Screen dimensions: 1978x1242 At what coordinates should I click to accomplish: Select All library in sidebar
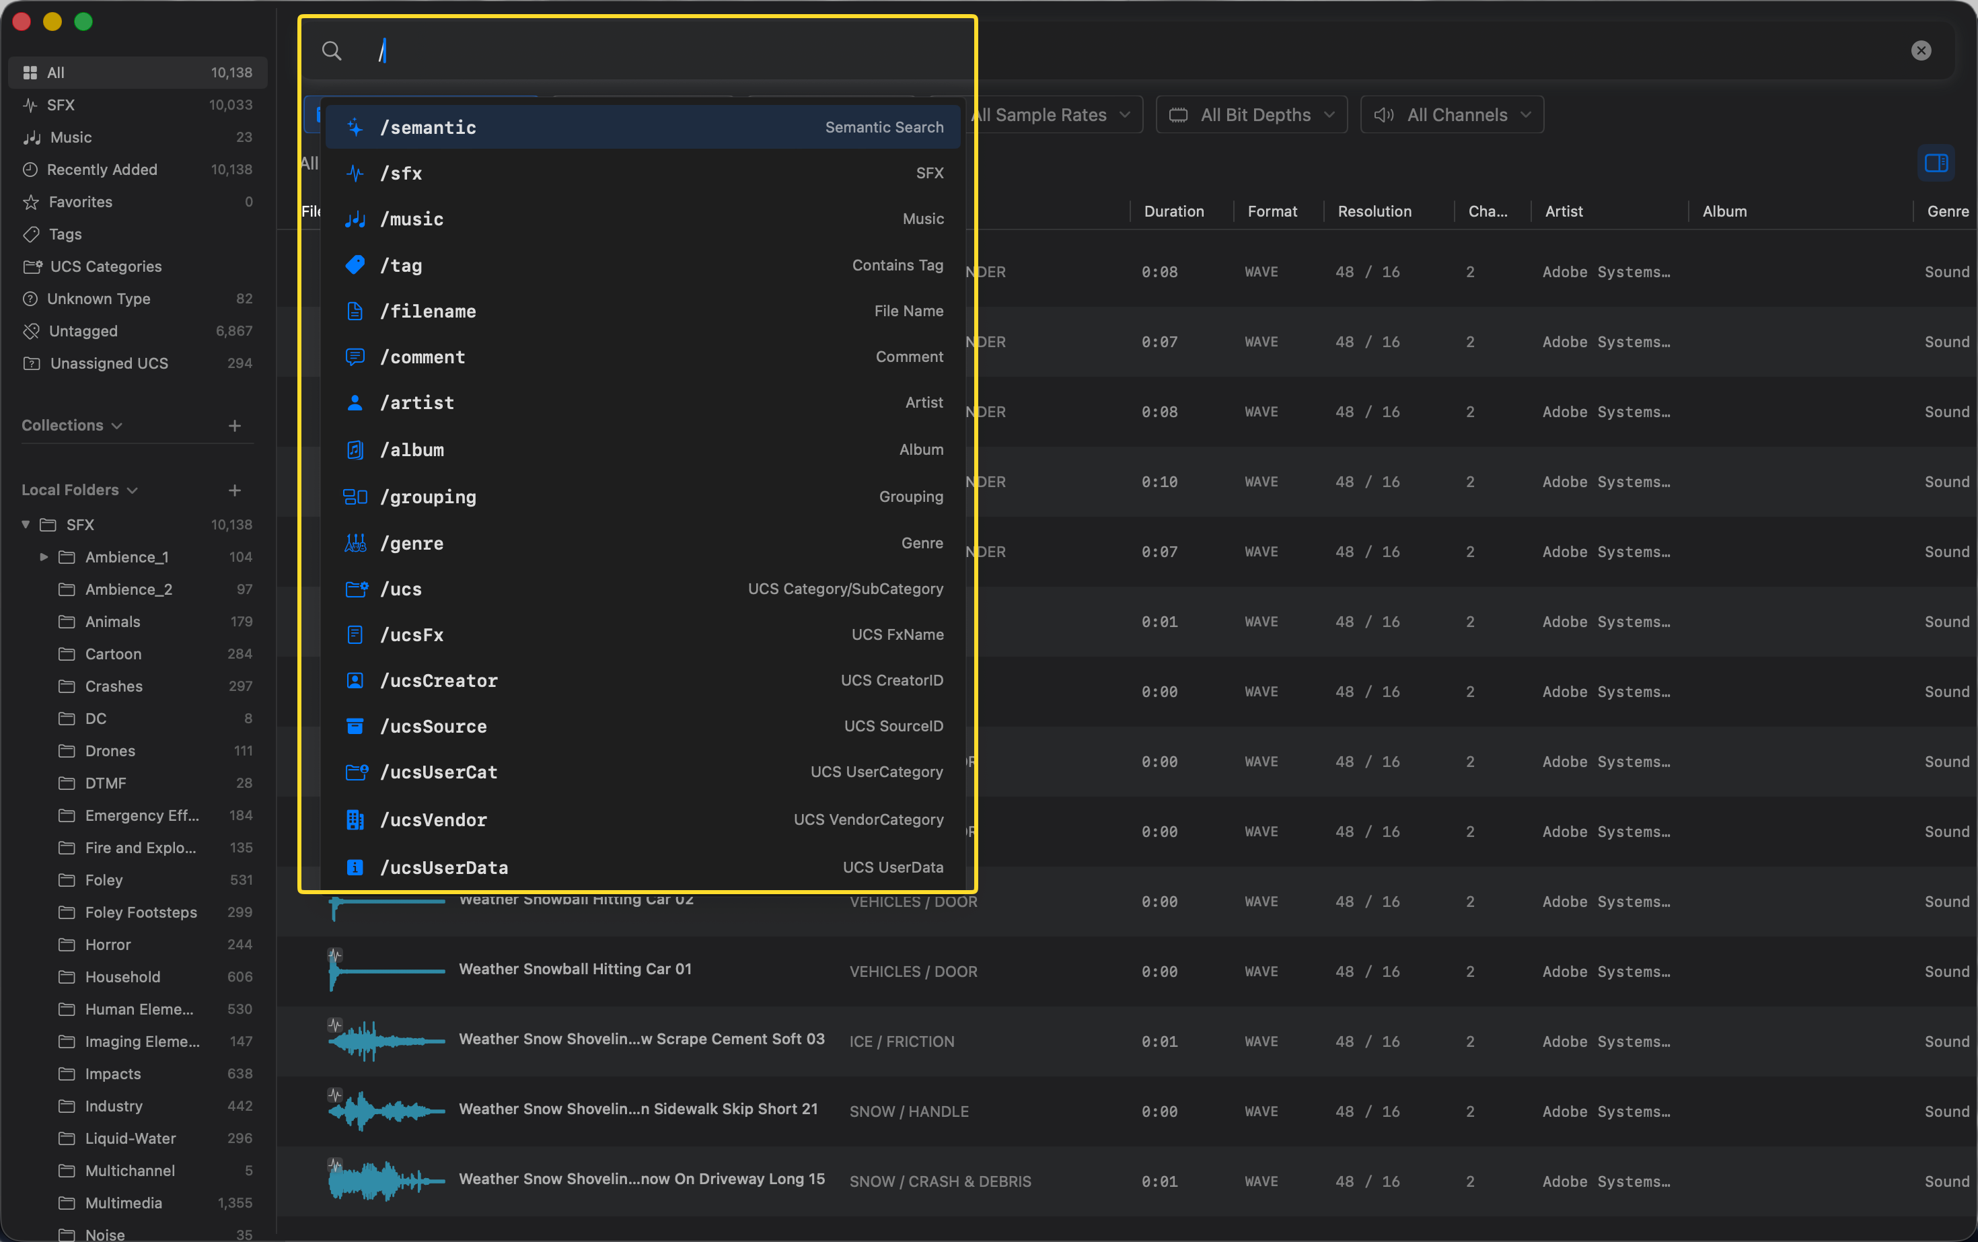pos(138,72)
